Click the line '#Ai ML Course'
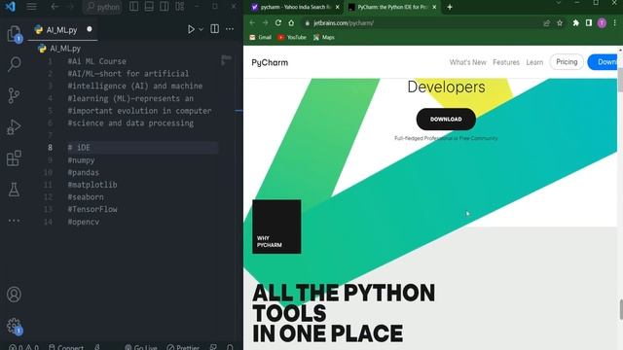 97,61
